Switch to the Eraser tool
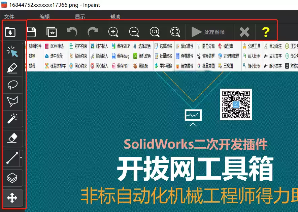This screenshot has width=298, height=212. [12, 138]
